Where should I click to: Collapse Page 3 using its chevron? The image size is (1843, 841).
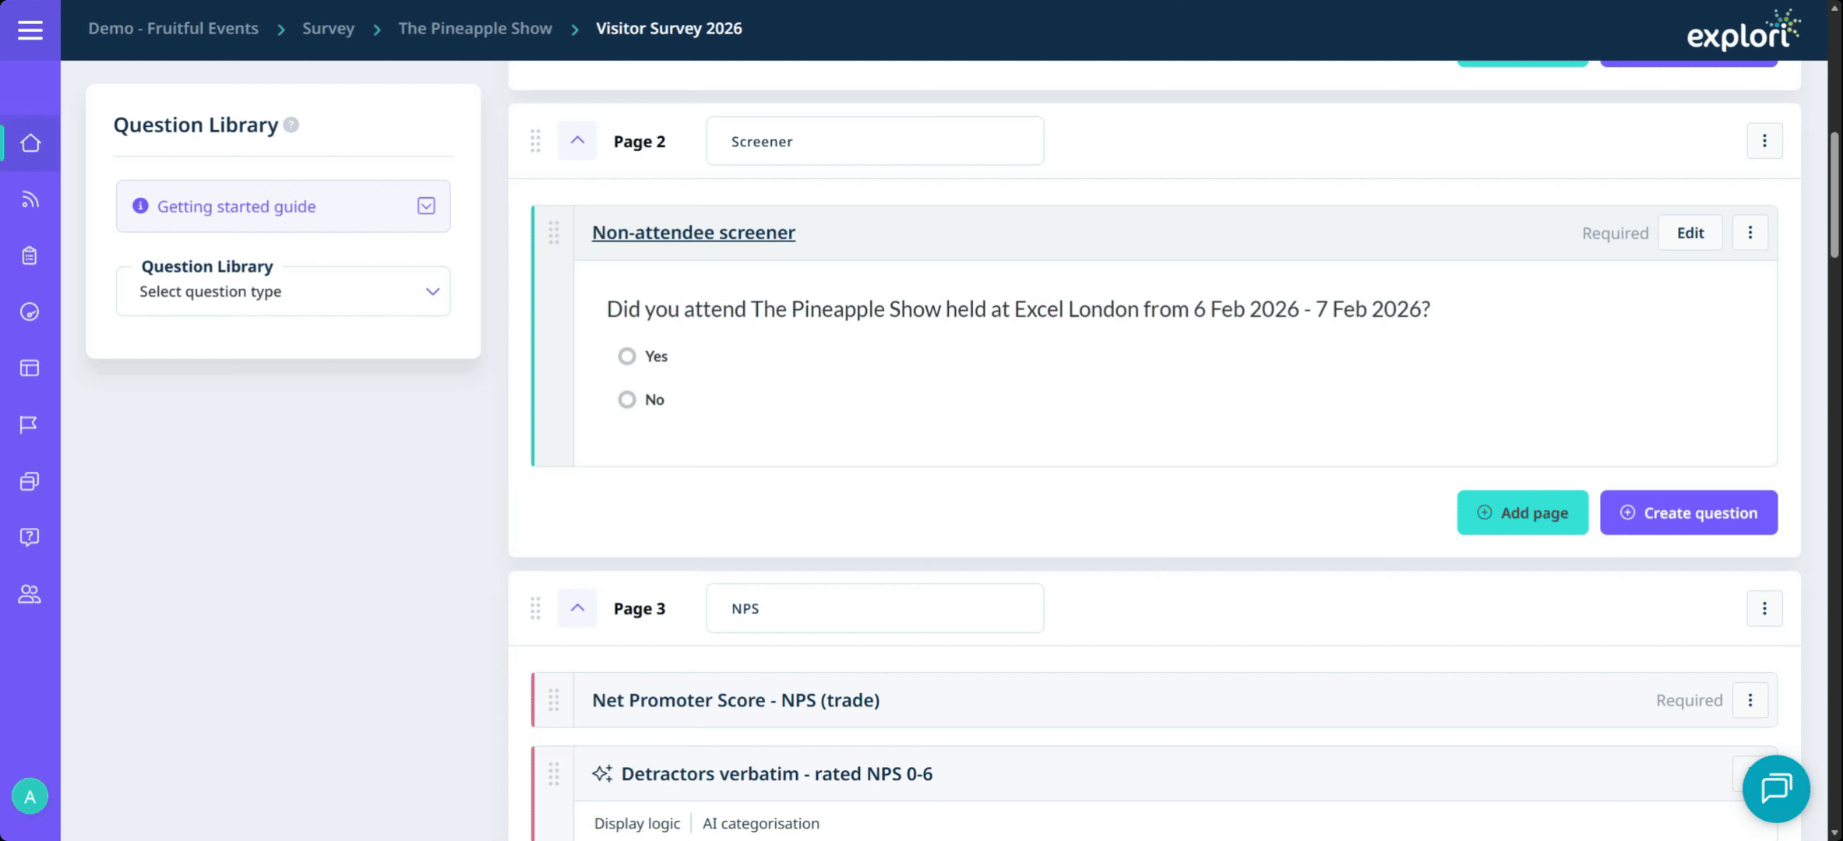(577, 608)
